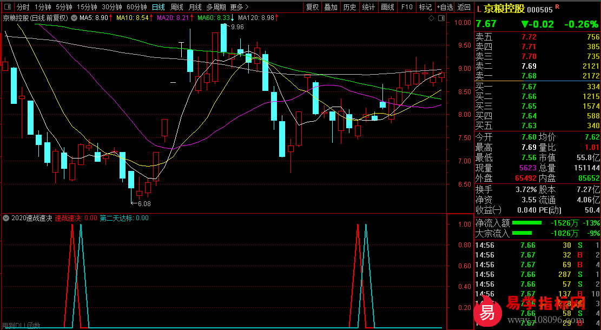Toggle 复权 price adjustment
Screen dimensions: 601x330
point(313,8)
